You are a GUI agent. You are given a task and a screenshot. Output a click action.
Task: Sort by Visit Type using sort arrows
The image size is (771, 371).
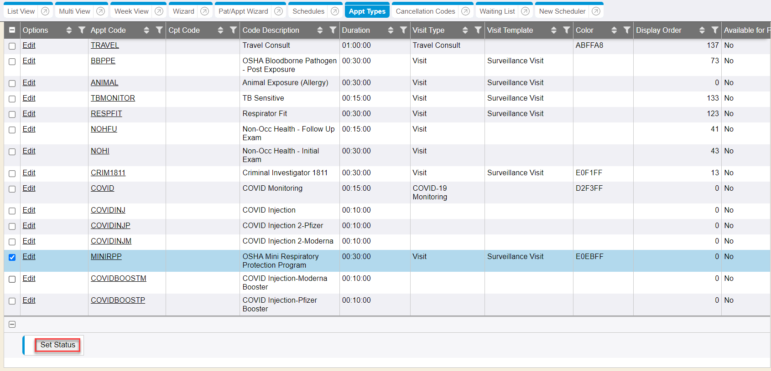(x=465, y=30)
